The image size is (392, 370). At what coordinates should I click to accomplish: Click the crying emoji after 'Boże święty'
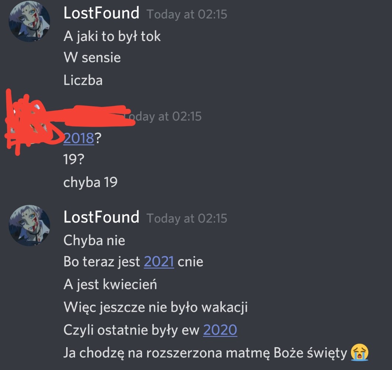click(359, 352)
